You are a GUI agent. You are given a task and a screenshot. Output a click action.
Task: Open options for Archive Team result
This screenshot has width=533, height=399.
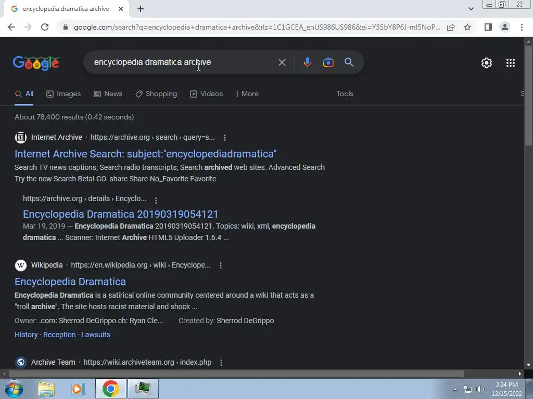point(221,363)
